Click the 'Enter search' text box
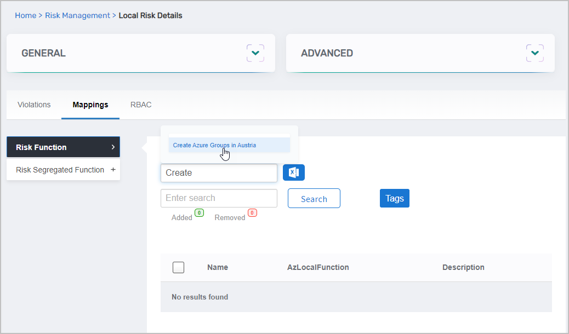Image resolution: width=569 pixels, height=334 pixels. [219, 198]
